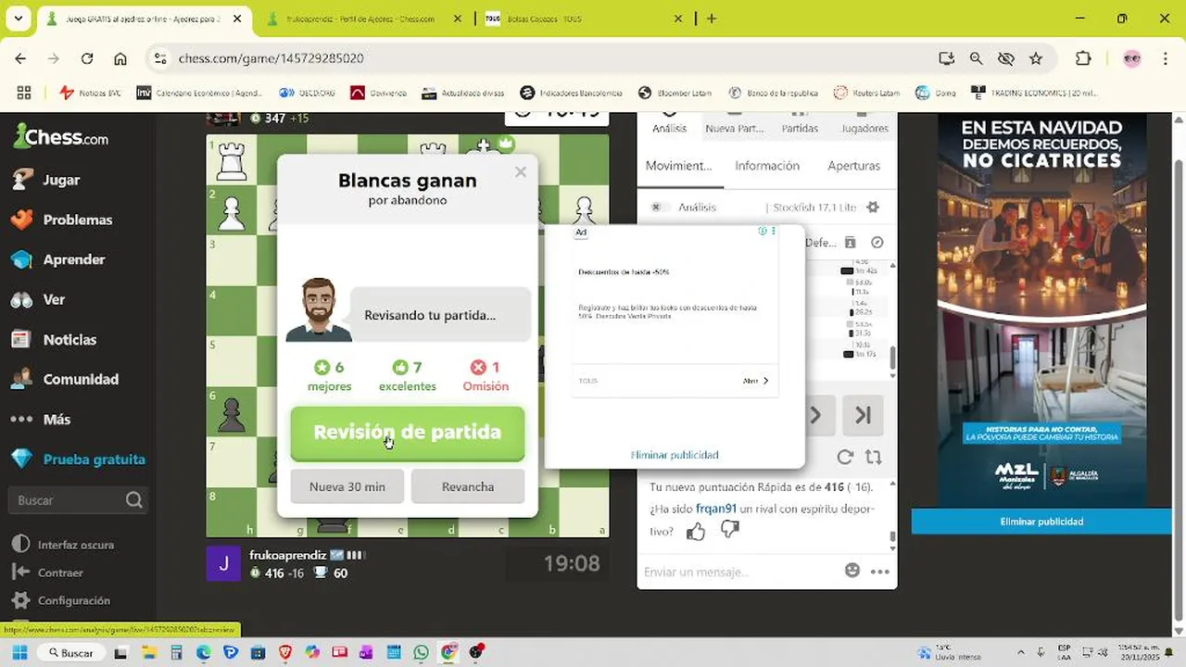Go to next move arrow

815,415
